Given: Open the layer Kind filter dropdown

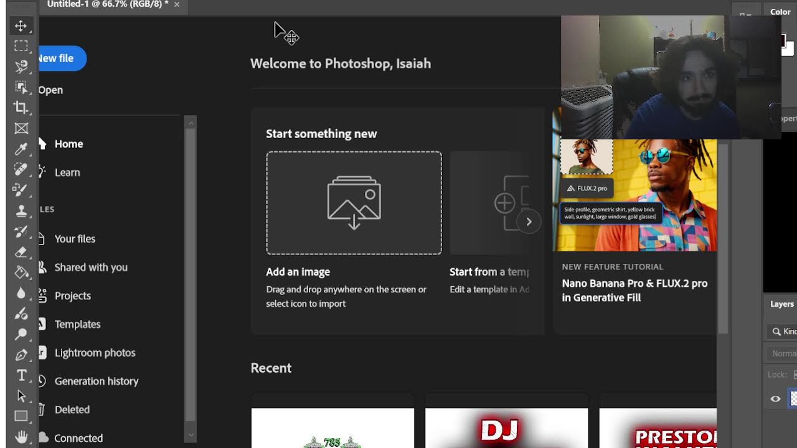Looking at the screenshot, I should 783,332.
